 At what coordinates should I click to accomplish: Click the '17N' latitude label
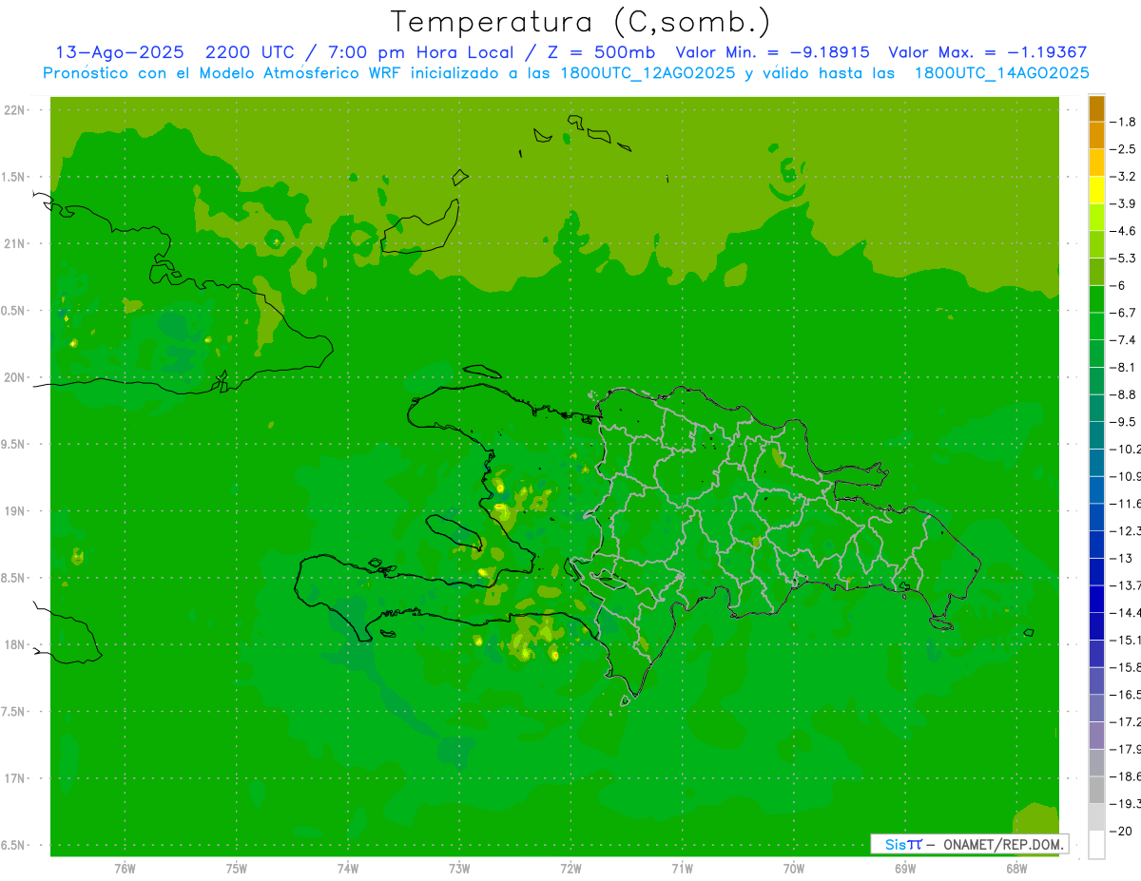pos(13,778)
